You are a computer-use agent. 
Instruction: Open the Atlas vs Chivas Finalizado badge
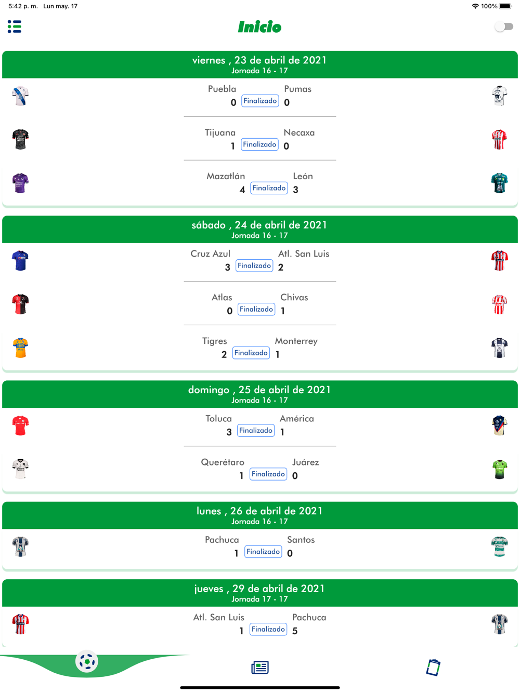[x=256, y=309]
